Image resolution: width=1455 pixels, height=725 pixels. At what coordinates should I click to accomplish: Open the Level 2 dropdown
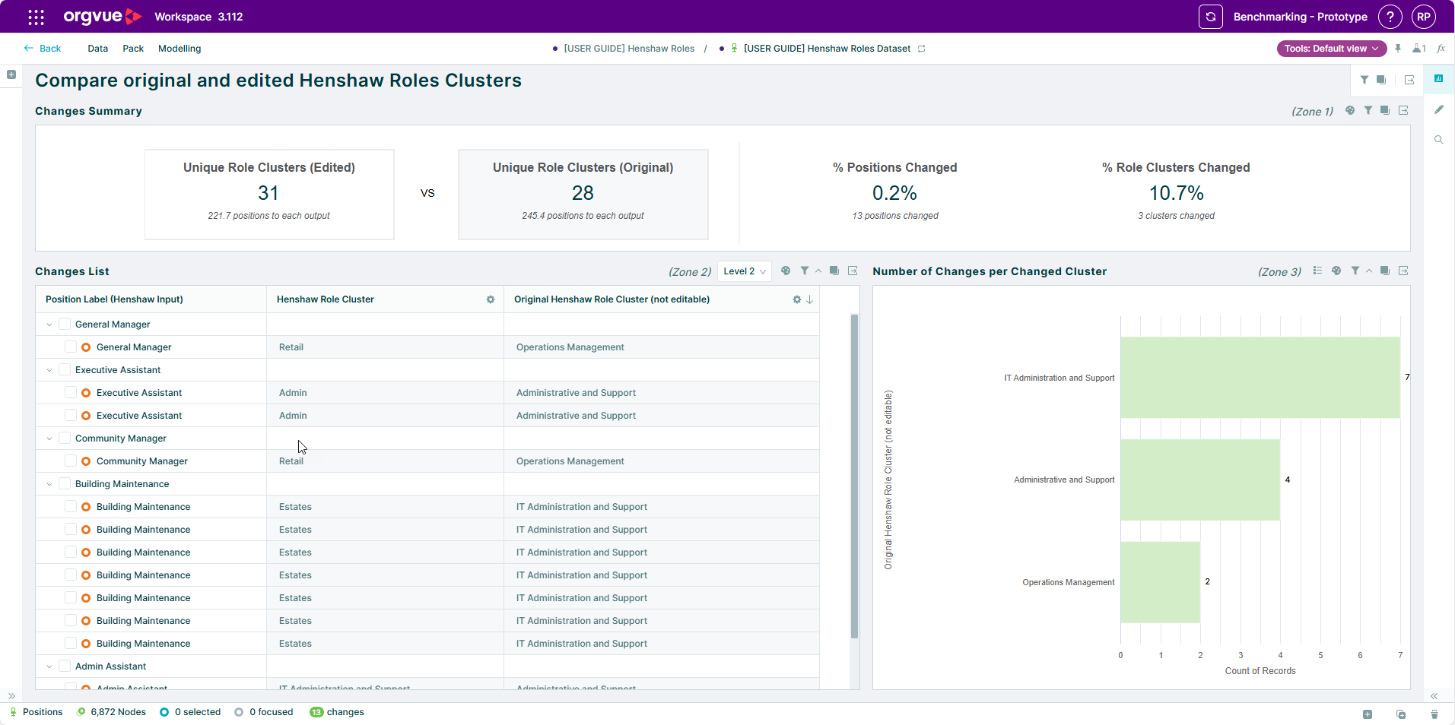[744, 271]
